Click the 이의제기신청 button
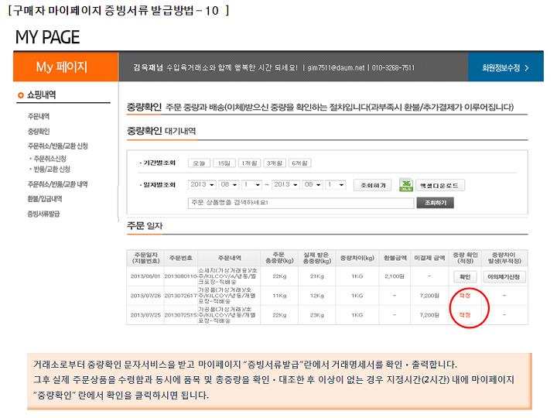Screen dimensions: 557x418 504,276
